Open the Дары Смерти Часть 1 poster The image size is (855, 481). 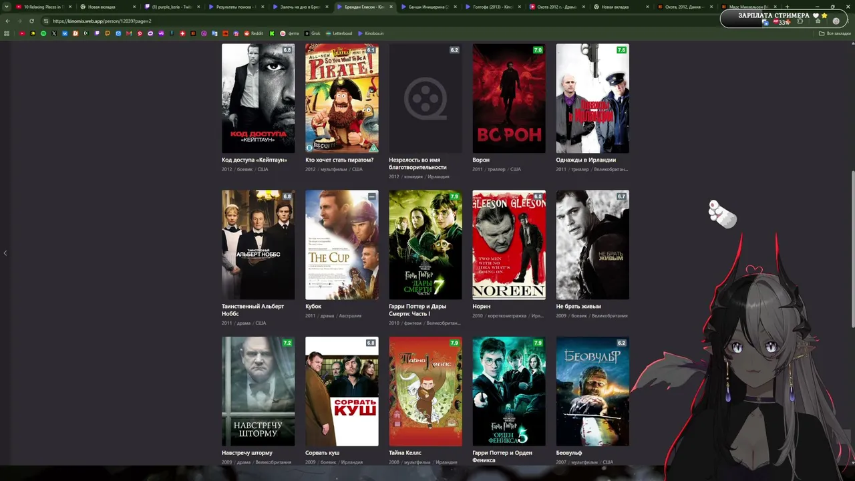(425, 245)
